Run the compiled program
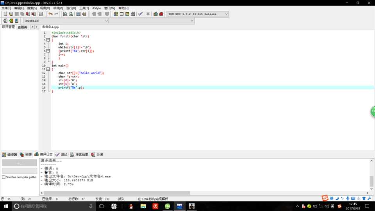This screenshot has width=375, height=211. 122,14
